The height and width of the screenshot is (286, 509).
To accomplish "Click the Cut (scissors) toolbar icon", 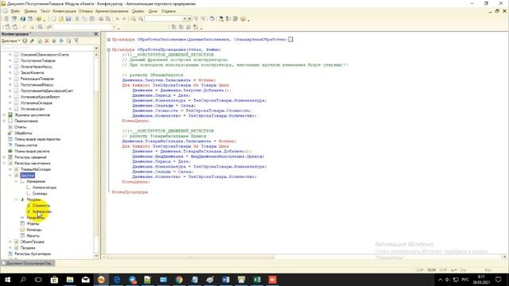I will tap(77, 19).
